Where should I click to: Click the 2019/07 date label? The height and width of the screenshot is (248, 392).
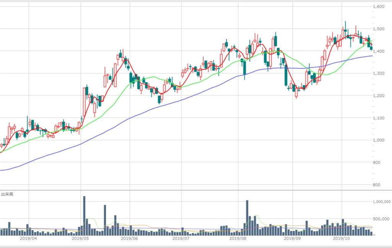pos(181,238)
